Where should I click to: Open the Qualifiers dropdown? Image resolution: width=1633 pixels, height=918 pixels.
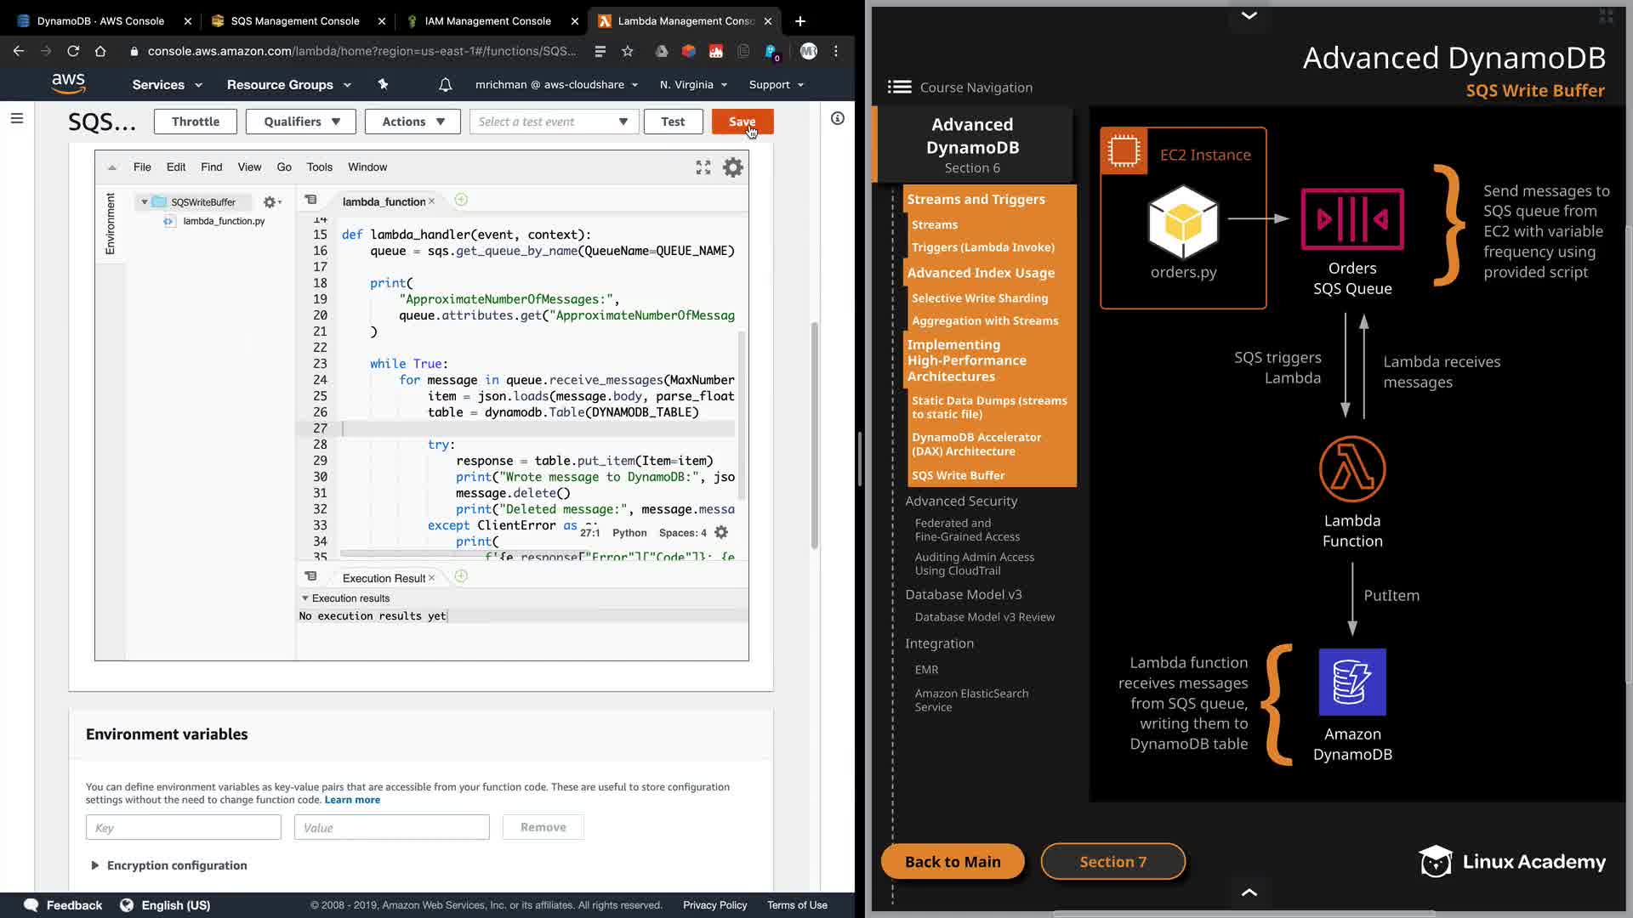(301, 122)
